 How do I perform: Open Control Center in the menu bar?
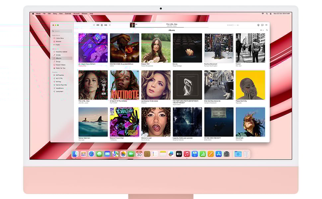[x=271, y=14]
